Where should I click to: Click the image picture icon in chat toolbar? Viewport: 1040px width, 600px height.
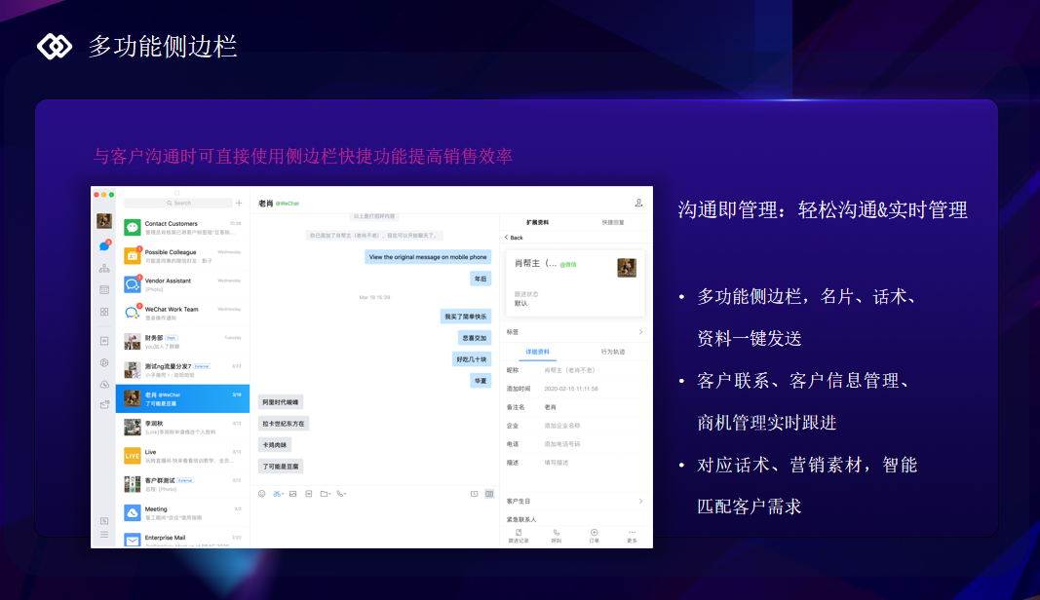click(292, 494)
